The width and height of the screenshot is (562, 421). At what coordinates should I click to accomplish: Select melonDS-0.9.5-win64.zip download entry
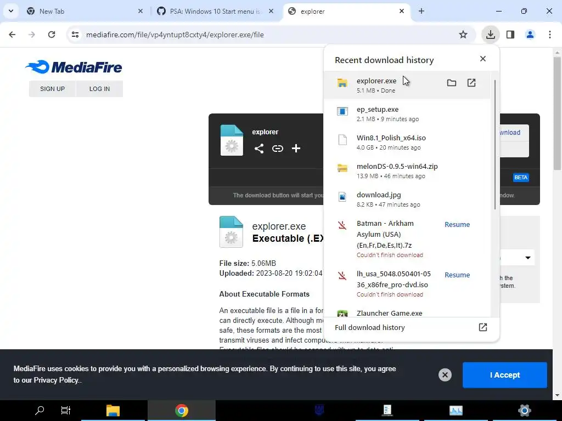click(407, 171)
